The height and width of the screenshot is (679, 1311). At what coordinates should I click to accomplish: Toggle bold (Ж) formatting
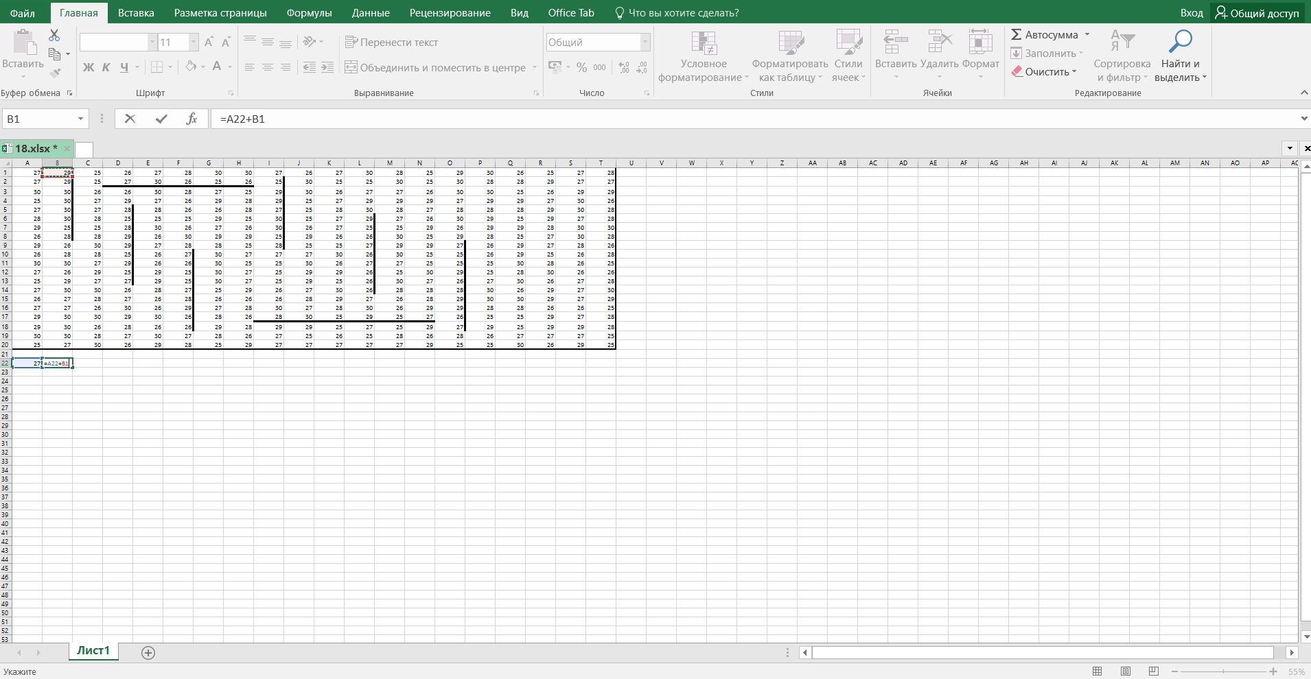pos(89,67)
